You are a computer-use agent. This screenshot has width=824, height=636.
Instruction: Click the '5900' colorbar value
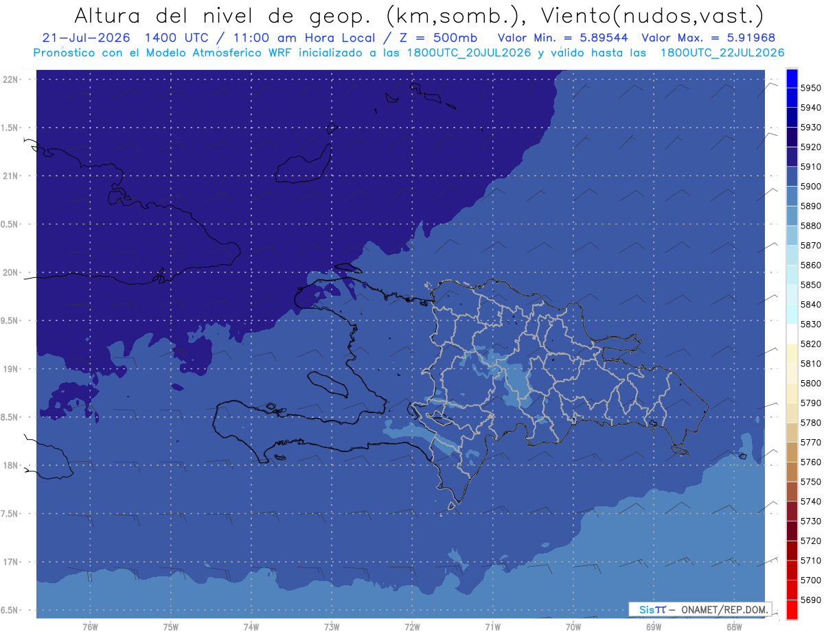coord(811,186)
